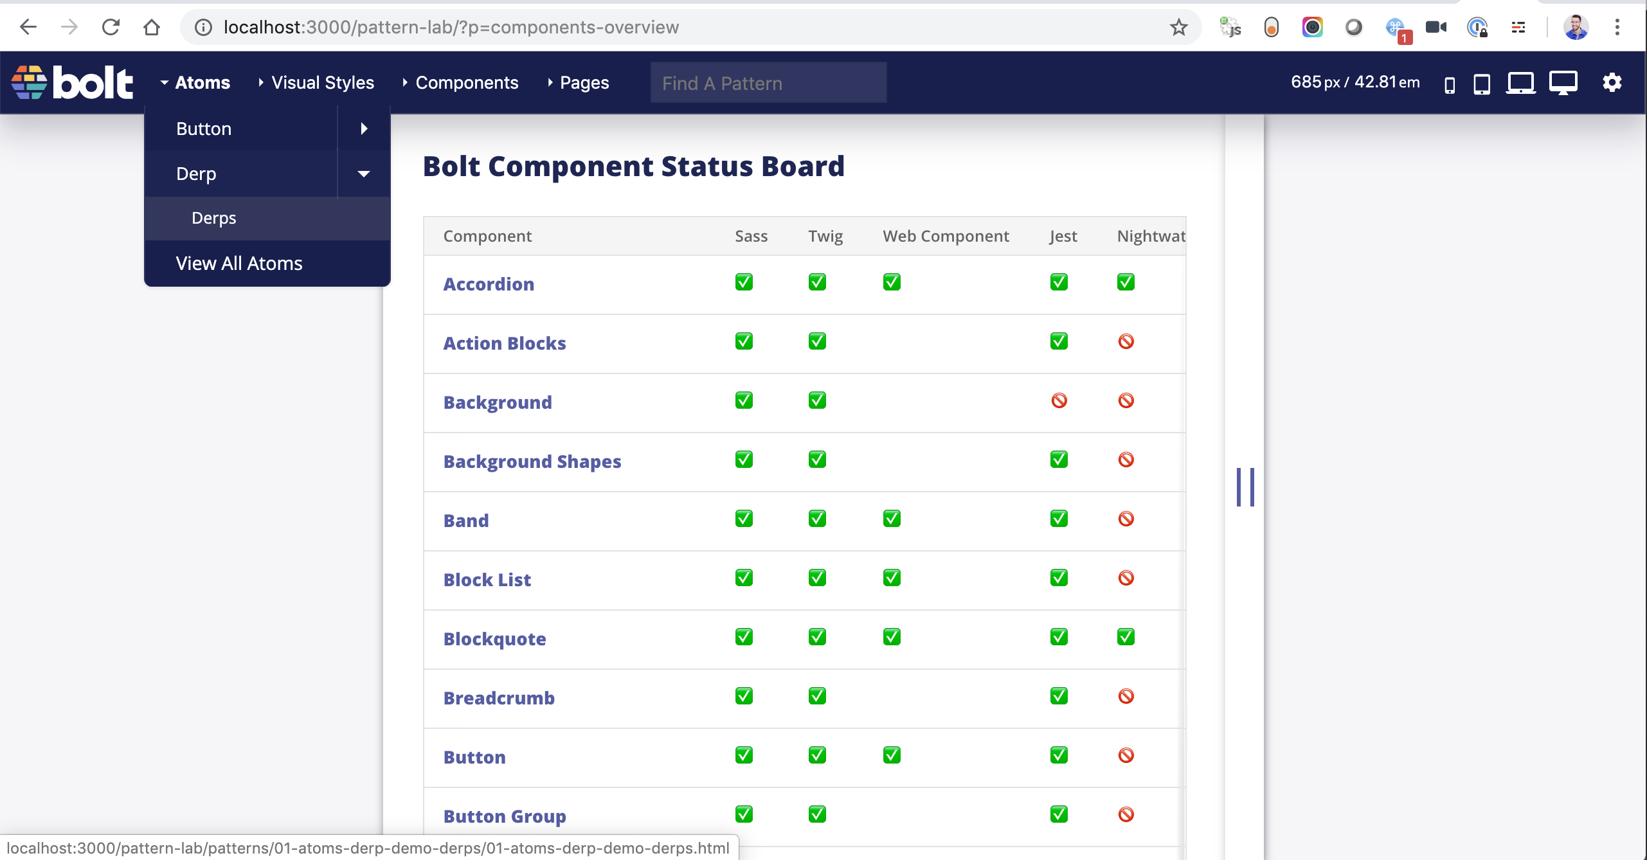
Task: Bookmark page with the star icon
Action: tap(1178, 27)
